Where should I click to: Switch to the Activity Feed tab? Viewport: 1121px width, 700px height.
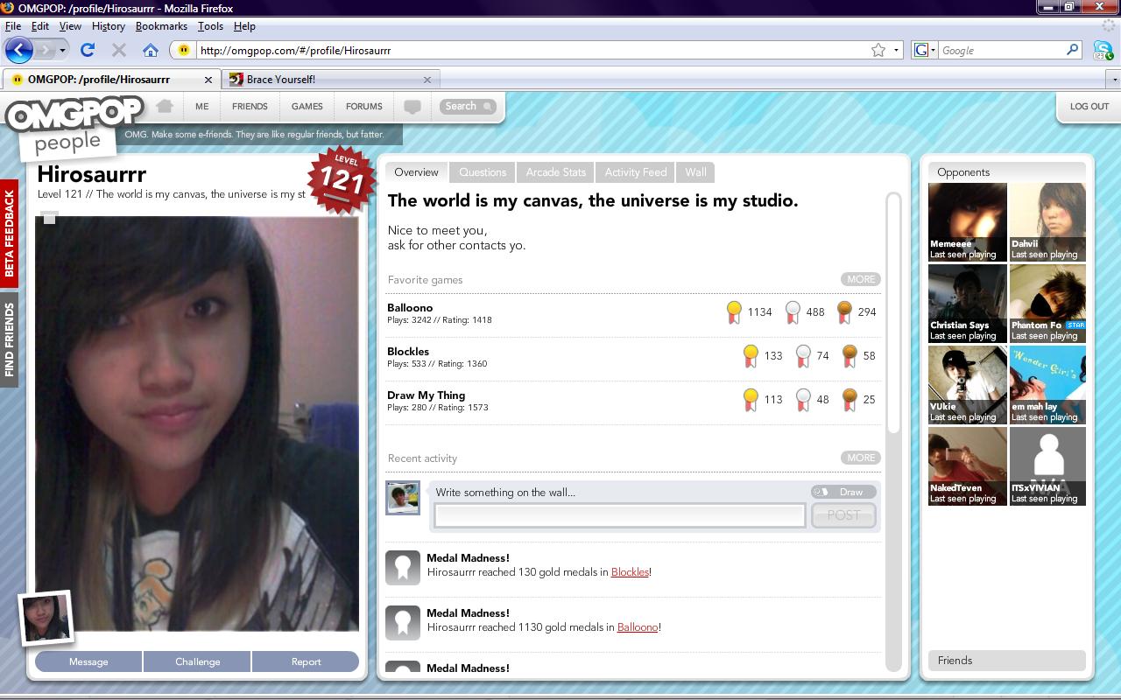pos(635,172)
